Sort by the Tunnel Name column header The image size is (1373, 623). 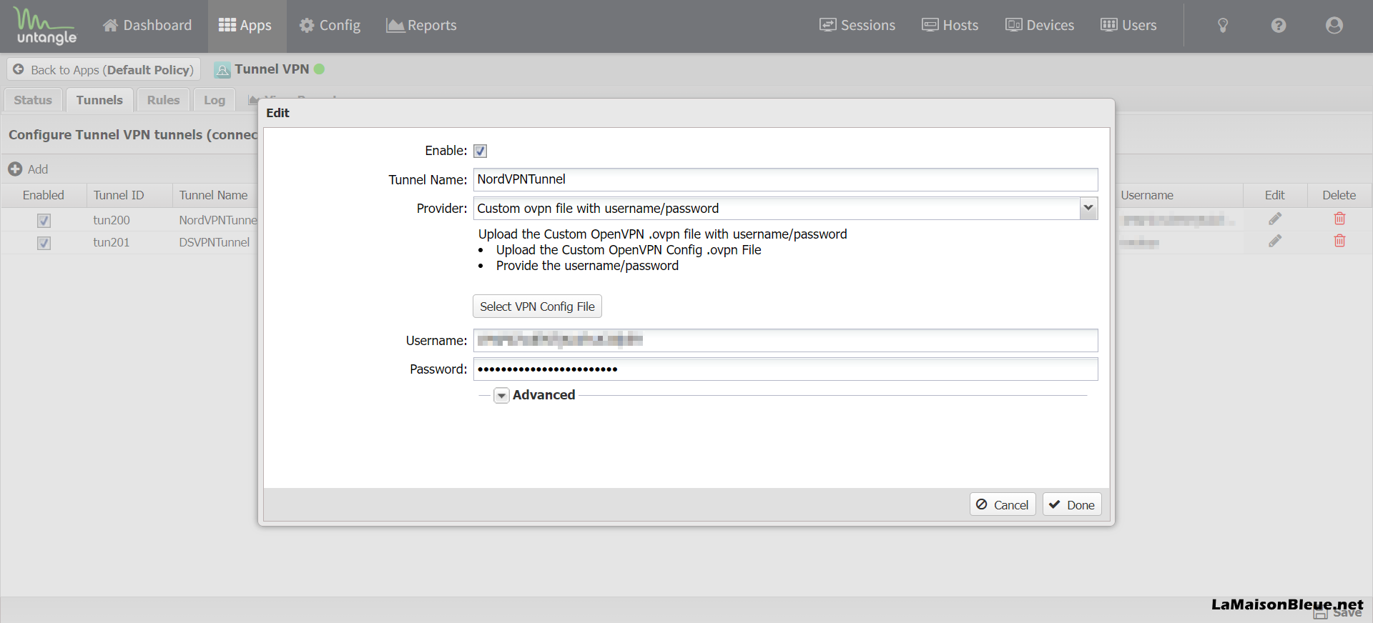tap(213, 195)
